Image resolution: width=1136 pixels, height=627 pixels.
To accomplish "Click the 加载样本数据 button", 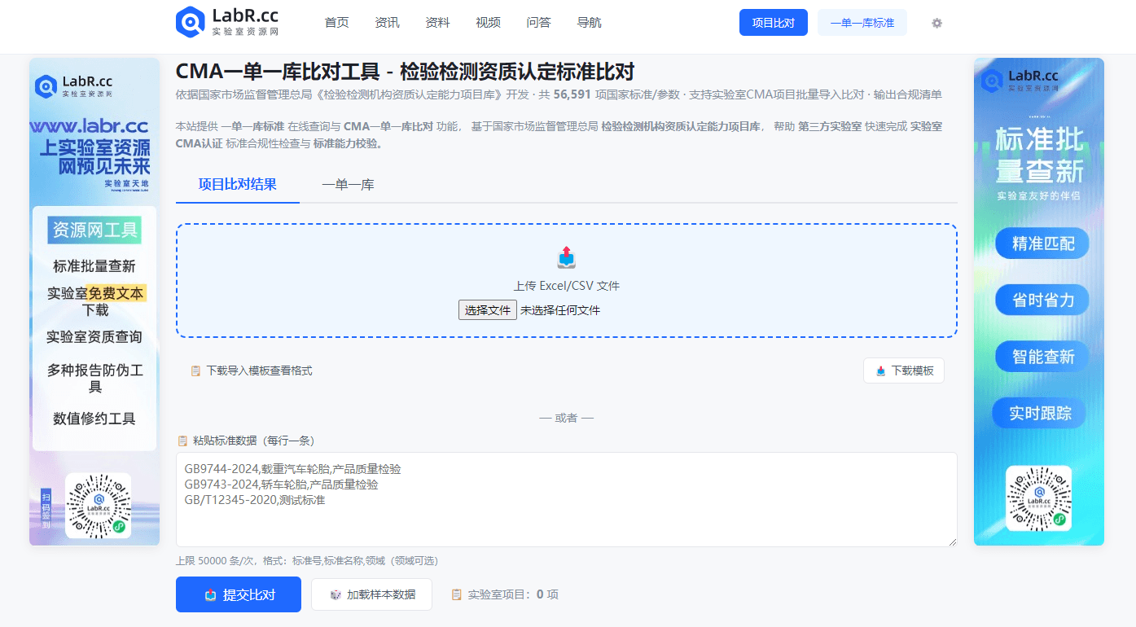I will [371, 594].
